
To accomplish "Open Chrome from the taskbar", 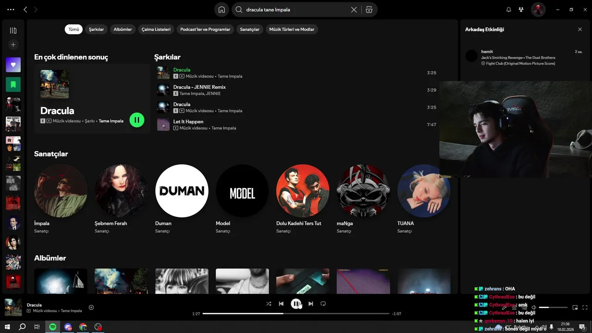I will [83, 327].
